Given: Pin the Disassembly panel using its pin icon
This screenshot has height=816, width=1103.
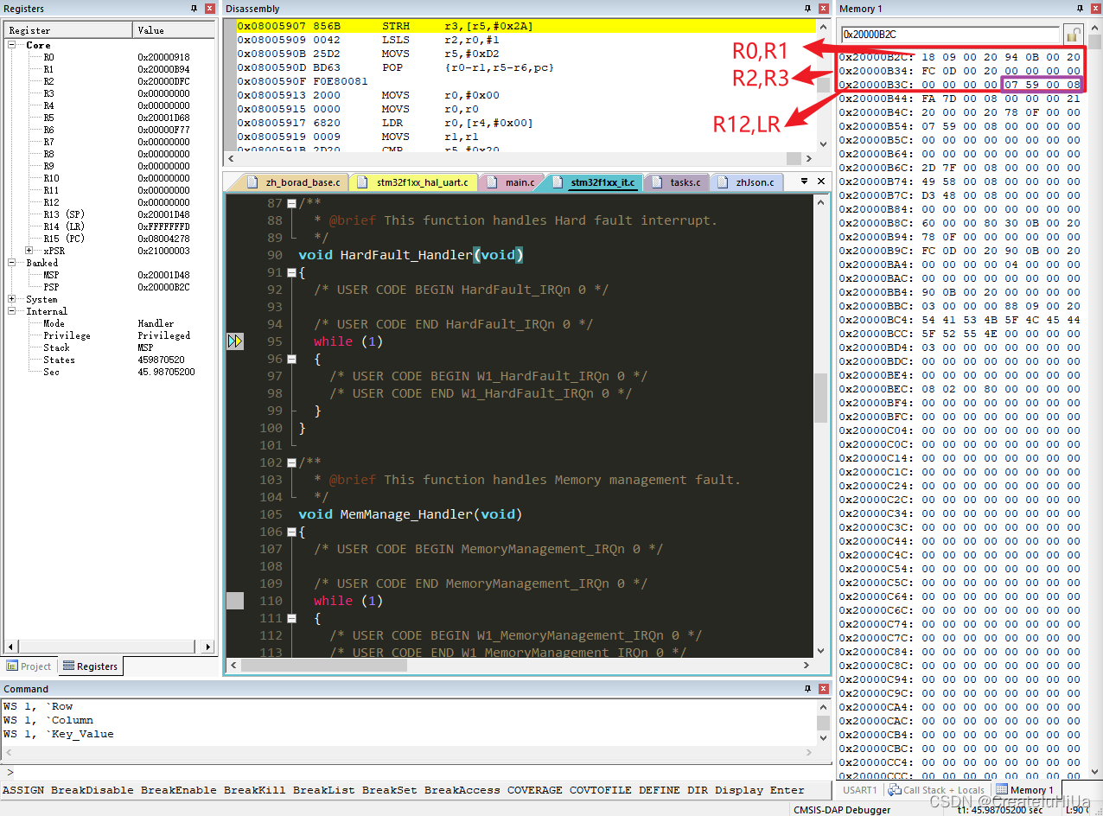Looking at the screenshot, I should tap(807, 8).
